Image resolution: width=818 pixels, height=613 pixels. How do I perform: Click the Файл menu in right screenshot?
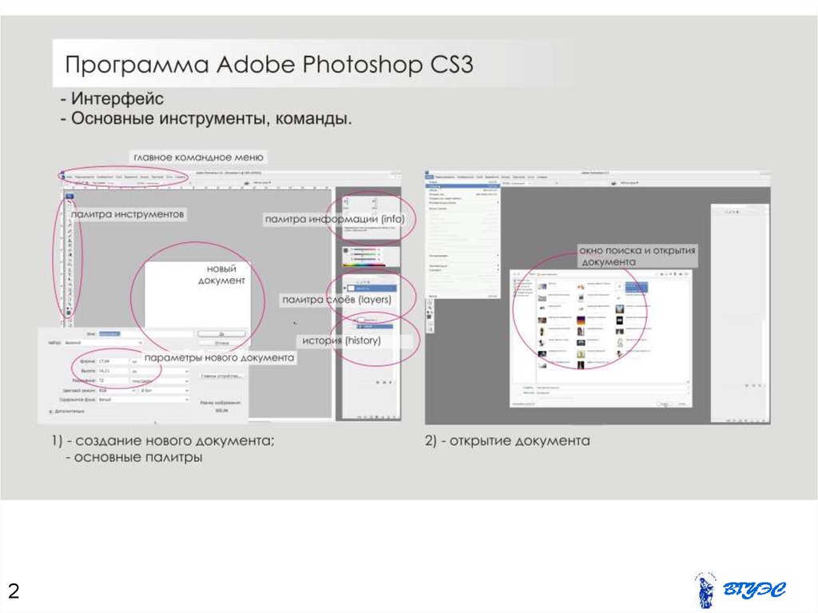pyautogui.click(x=429, y=177)
